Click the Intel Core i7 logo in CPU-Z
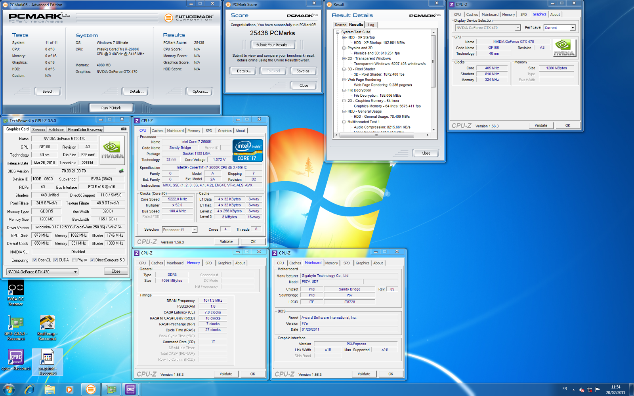Screen dimensions: 634x396 coord(248,151)
